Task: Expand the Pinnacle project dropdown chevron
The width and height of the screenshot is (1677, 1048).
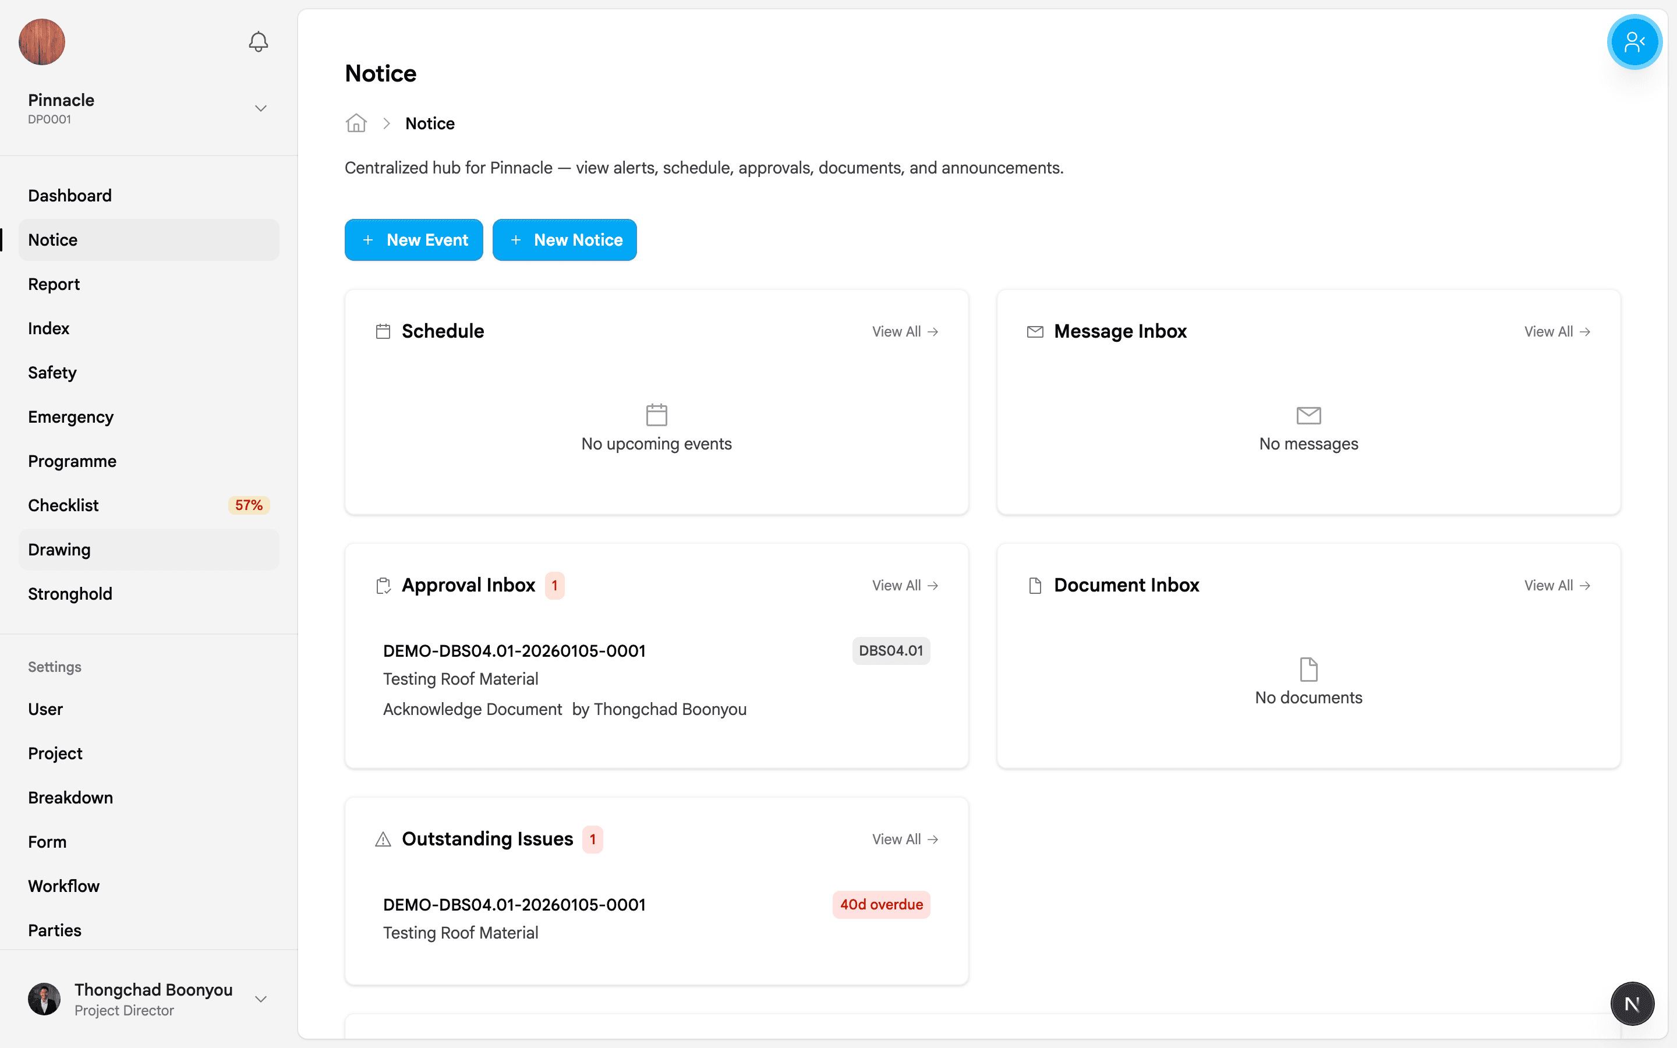Action: coord(260,108)
